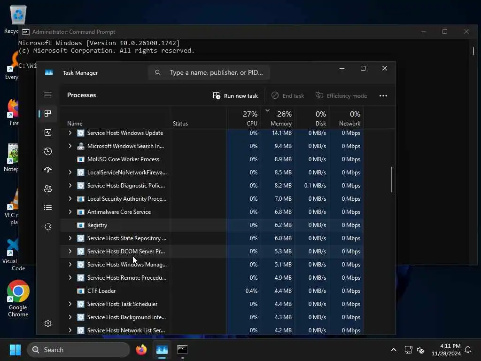Open the Performance page from sidebar
The height and width of the screenshot is (361, 481).
pyautogui.click(x=48, y=133)
